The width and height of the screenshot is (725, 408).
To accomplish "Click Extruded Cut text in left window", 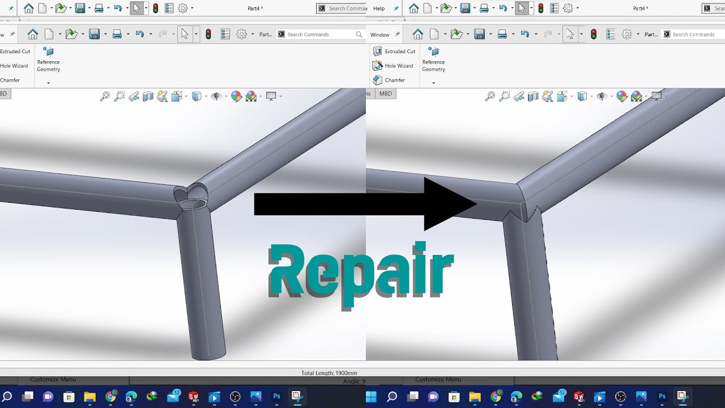I will coord(15,52).
